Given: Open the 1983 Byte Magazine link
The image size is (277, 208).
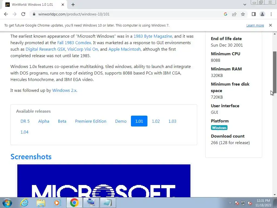Looking at the screenshot, I should [153, 36].
